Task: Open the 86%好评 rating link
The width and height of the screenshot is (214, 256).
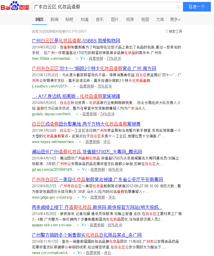Action: pos(116,169)
